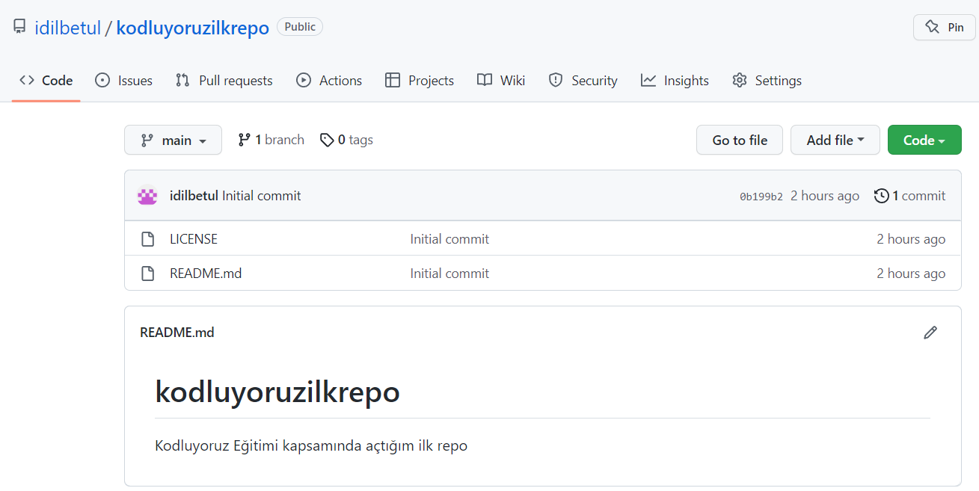Open the kodluyoruzilkrepo repository name link

tap(192, 28)
